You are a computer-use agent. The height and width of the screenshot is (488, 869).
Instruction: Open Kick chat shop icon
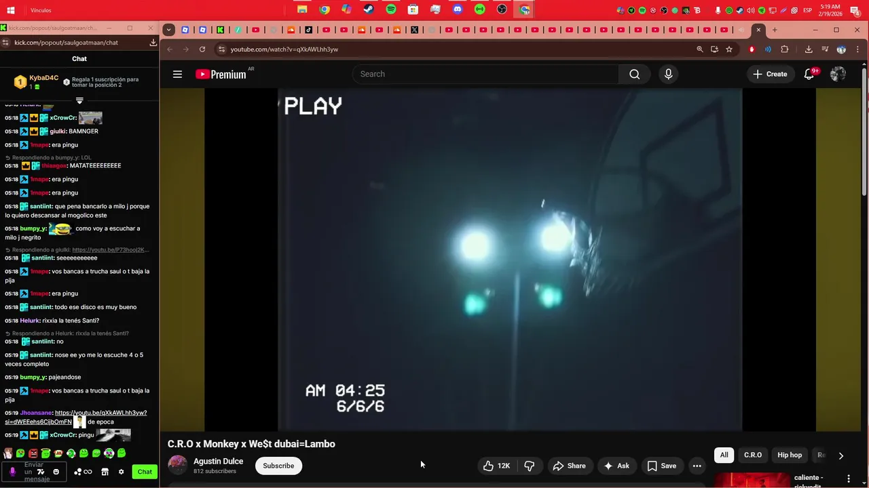pos(105,472)
